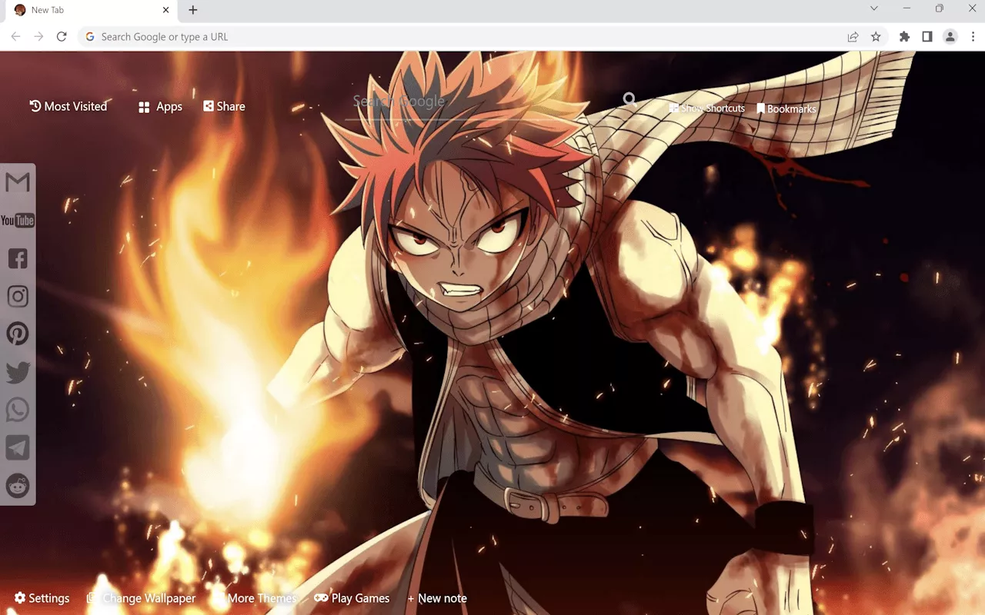The height and width of the screenshot is (615, 985).
Task: Click the magnifier search icon on page
Action: [x=629, y=99]
